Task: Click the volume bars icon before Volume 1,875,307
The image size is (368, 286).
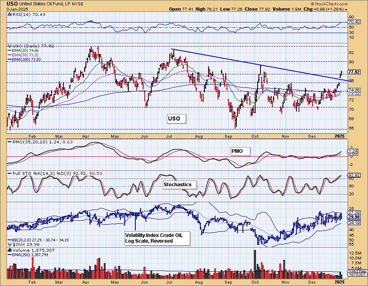Action: (10, 250)
